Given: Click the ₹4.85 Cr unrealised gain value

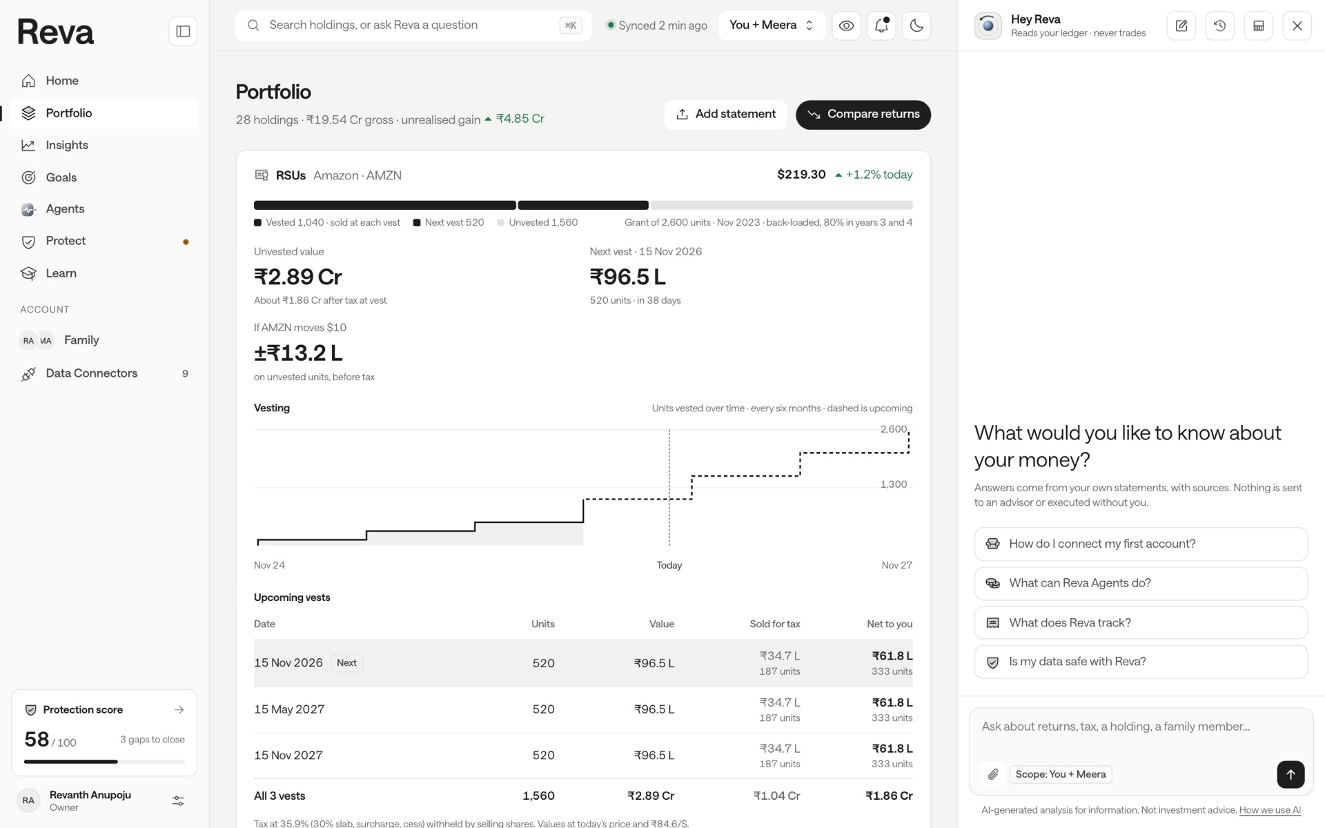Looking at the screenshot, I should [x=520, y=119].
